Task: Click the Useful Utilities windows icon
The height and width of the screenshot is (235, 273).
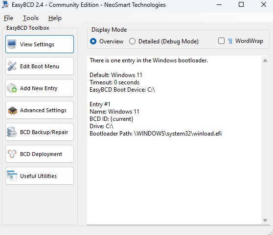Action: click(x=12, y=176)
